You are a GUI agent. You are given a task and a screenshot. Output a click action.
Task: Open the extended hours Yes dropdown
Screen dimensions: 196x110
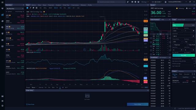click(190, 42)
